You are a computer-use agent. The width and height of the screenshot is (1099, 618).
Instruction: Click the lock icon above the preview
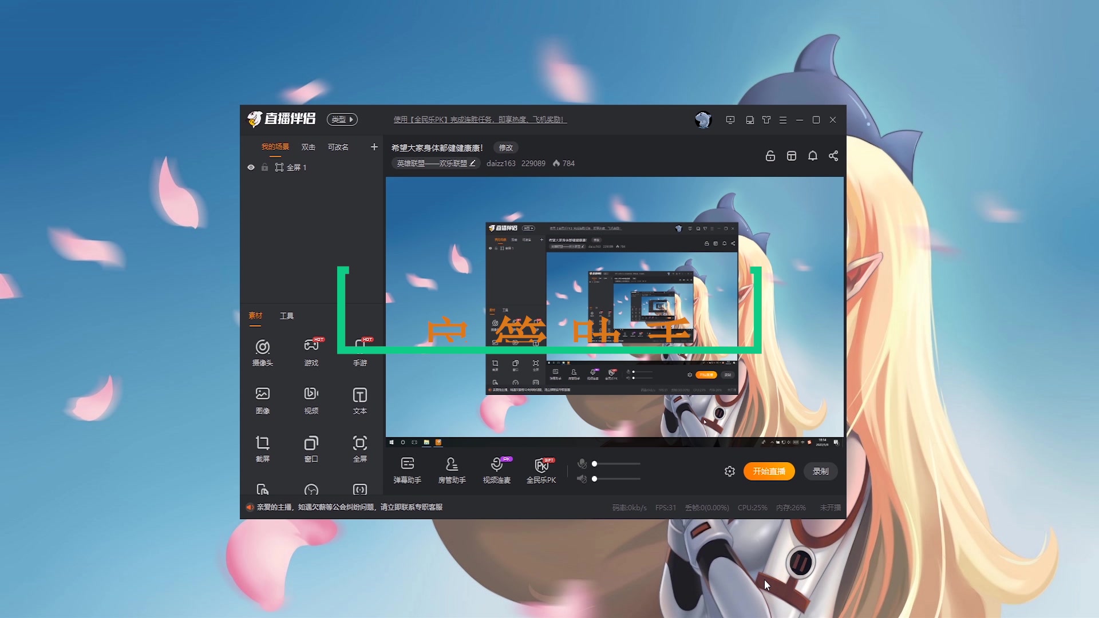coord(770,156)
